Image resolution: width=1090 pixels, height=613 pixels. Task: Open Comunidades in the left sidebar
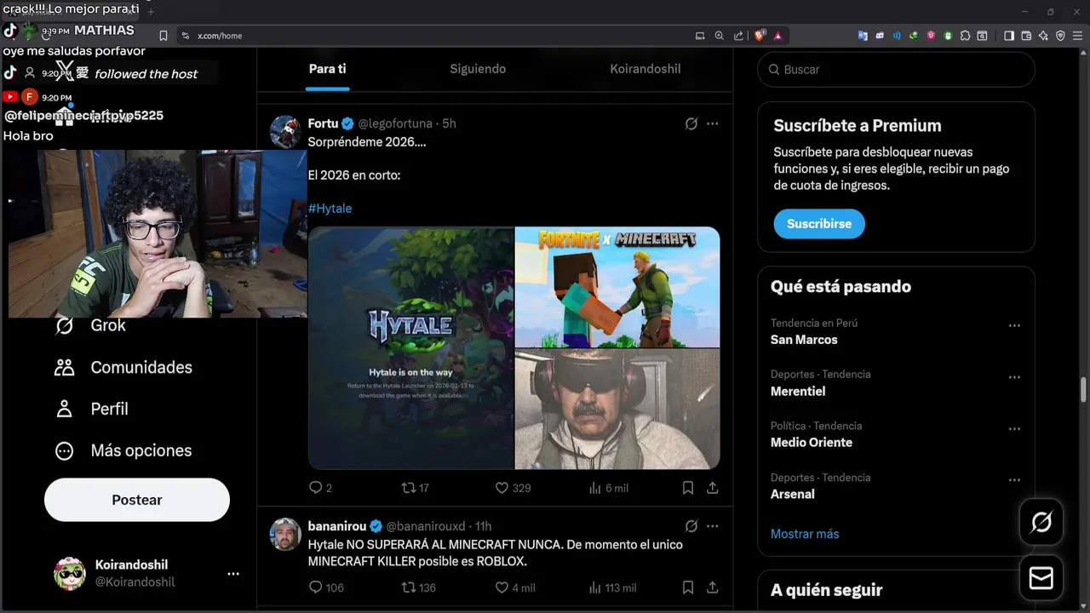click(x=123, y=367)
